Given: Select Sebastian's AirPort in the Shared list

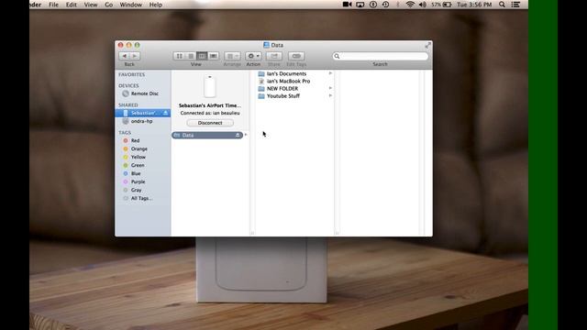Looking at the screenshot, I should 143,113.
